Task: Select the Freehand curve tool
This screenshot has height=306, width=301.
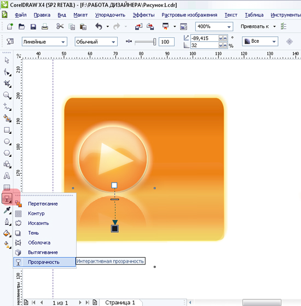Action: pyautogui.click(x=7, y=107)
